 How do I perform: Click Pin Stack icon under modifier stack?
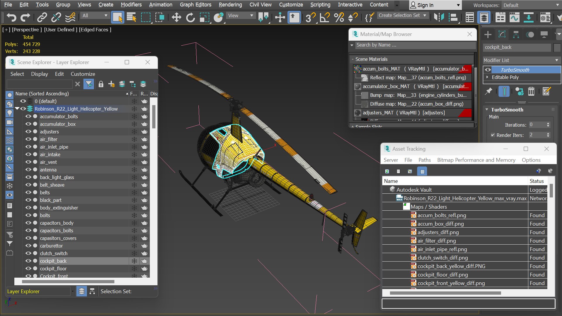pos(489,91)
